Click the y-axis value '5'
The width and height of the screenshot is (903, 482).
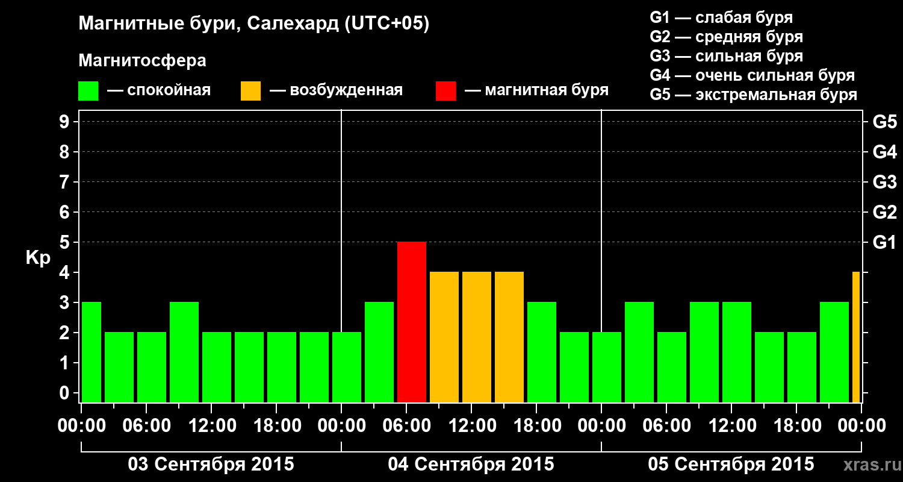[65, 242]
